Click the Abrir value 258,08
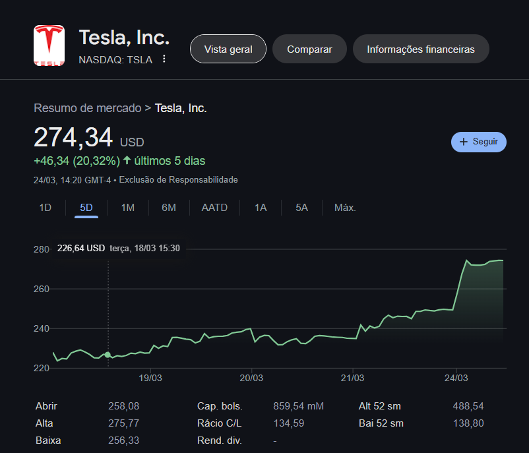 [123, 406]
